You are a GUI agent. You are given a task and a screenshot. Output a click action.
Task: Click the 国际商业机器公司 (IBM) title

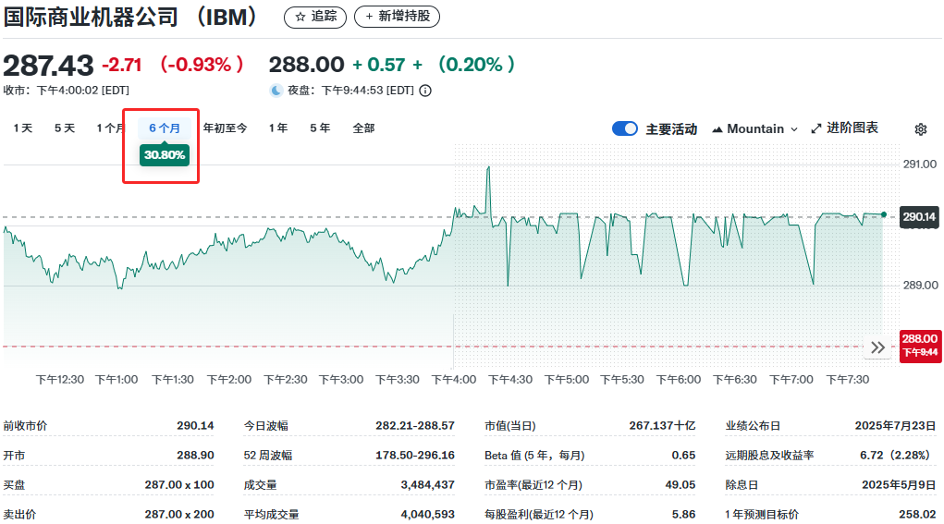[130, 17]
